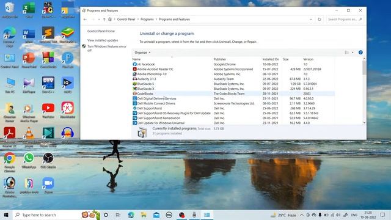Launch the YouTube desktop shortcut
The height and width of the screenshot is (220, 391).
pyautogui.click(x=48, y=110)
